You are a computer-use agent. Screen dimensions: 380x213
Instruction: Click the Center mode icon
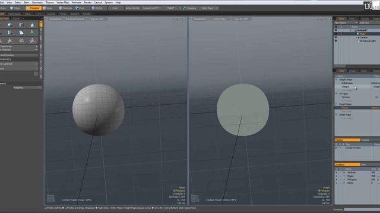(93, 8)
